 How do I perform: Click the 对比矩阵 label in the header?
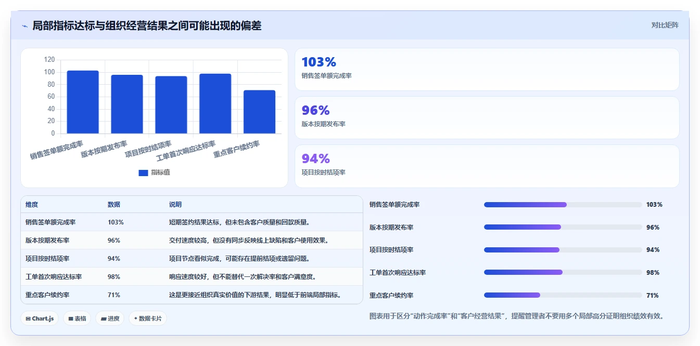point(665,25)
